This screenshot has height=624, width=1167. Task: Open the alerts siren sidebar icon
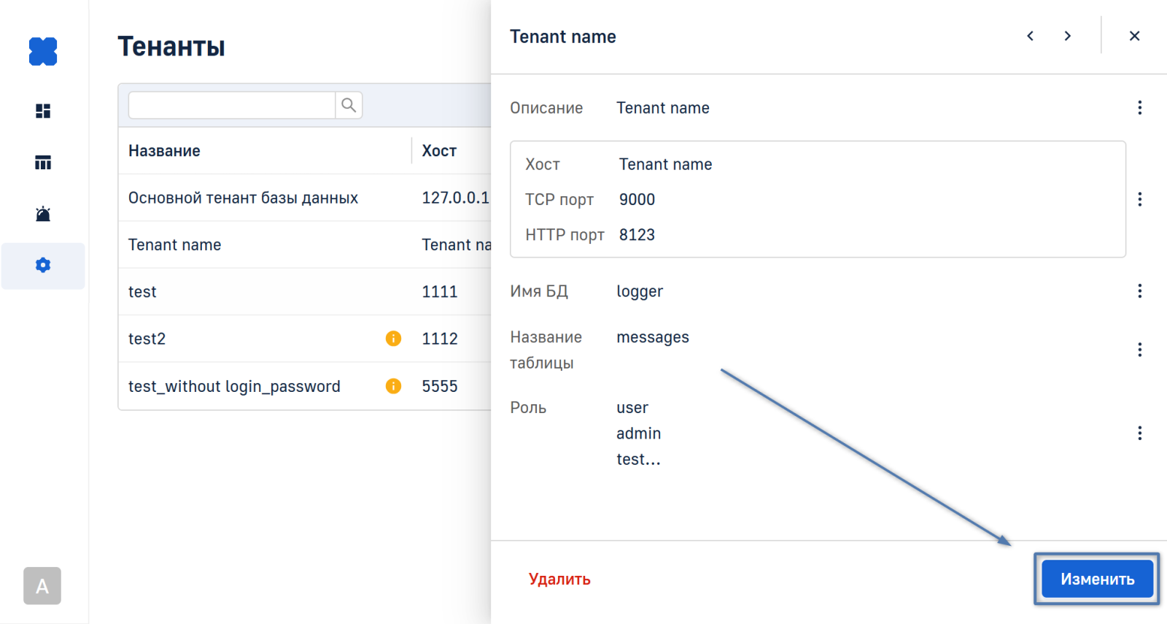point(43,214)
